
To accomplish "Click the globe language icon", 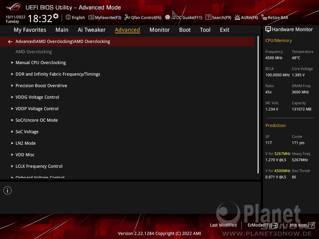I will pos(68,17).
